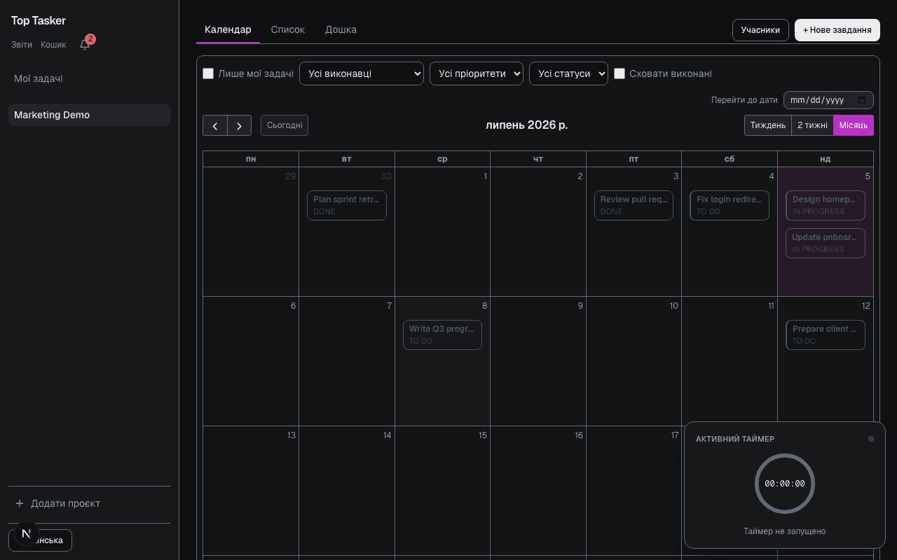Open the Усі виконавці dropdown
Image resolution: width=897 pixels, height=560 pixels.
[x=362, y=73]
